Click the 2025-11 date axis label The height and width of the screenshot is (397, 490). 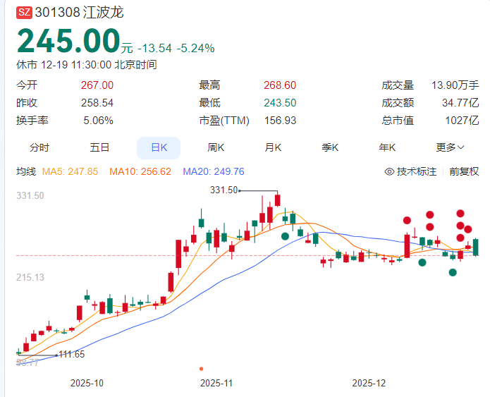[x=216, y=383]
